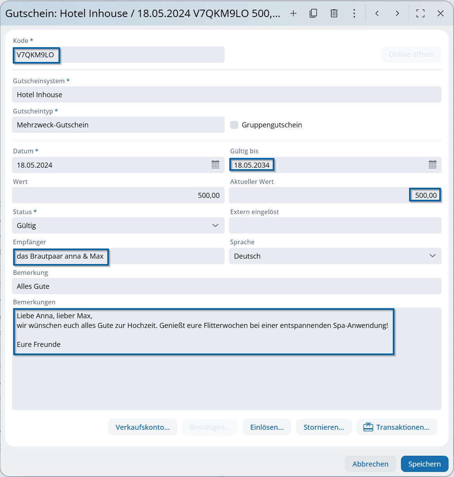Duplicate the voucher using the copy icon

click(313, 14)
